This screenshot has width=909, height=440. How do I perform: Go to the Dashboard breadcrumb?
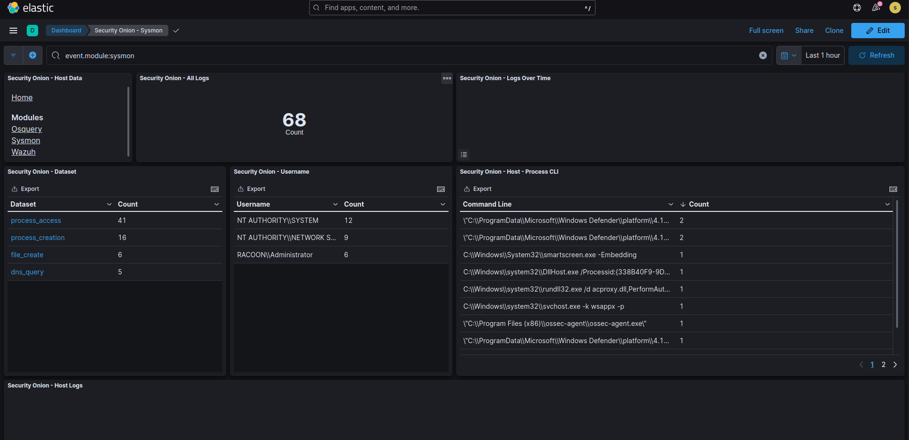pyautogui.click(x=66, y=30)
